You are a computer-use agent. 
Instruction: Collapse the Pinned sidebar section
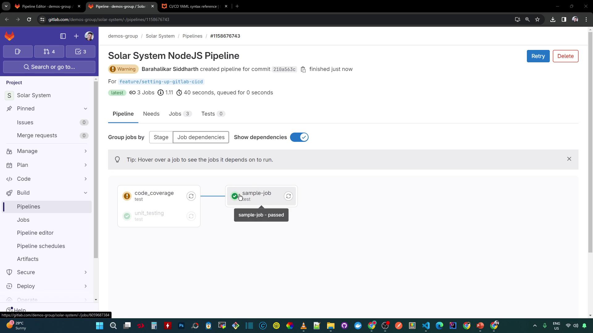85,109
